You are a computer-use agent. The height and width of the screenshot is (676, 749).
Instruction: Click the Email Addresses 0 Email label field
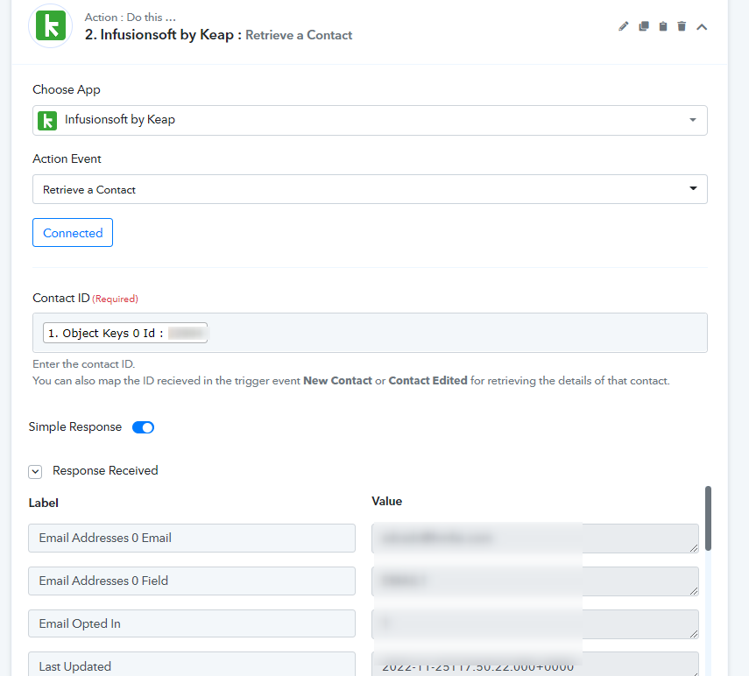[192, 538]
